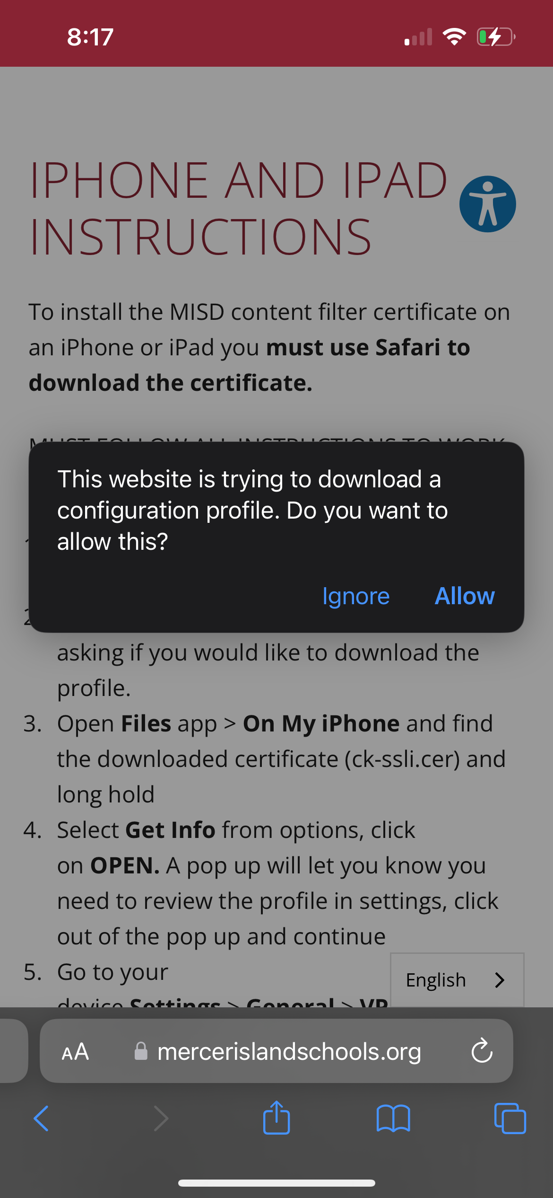Tap the Wi-Fi status icon

(x=454, y=36)
